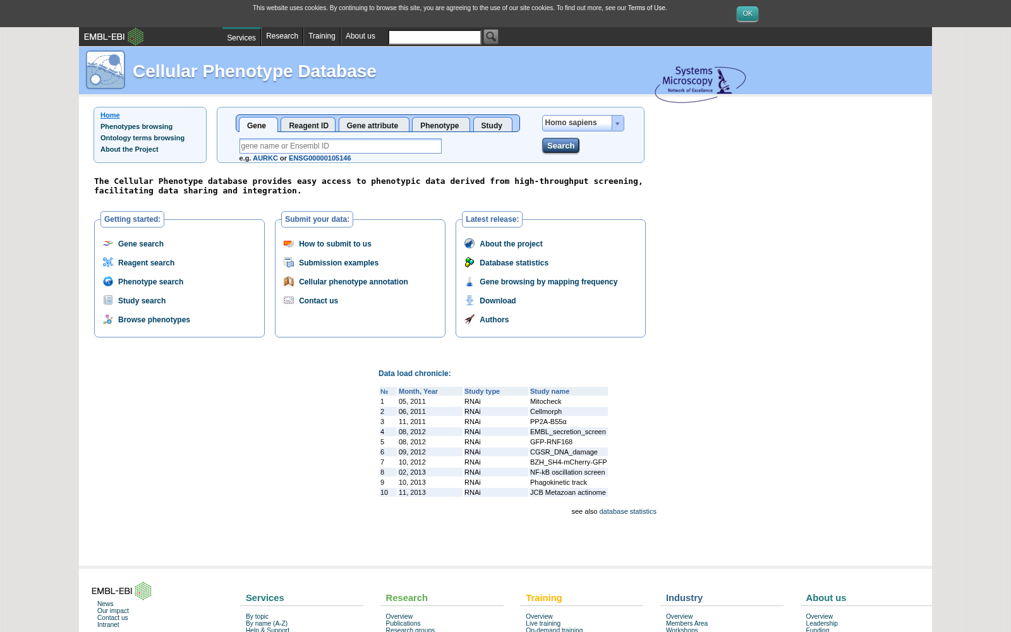Click the blue Search button
The height and width of the screenshot is (632, 1011).
[x=560, y=145]
